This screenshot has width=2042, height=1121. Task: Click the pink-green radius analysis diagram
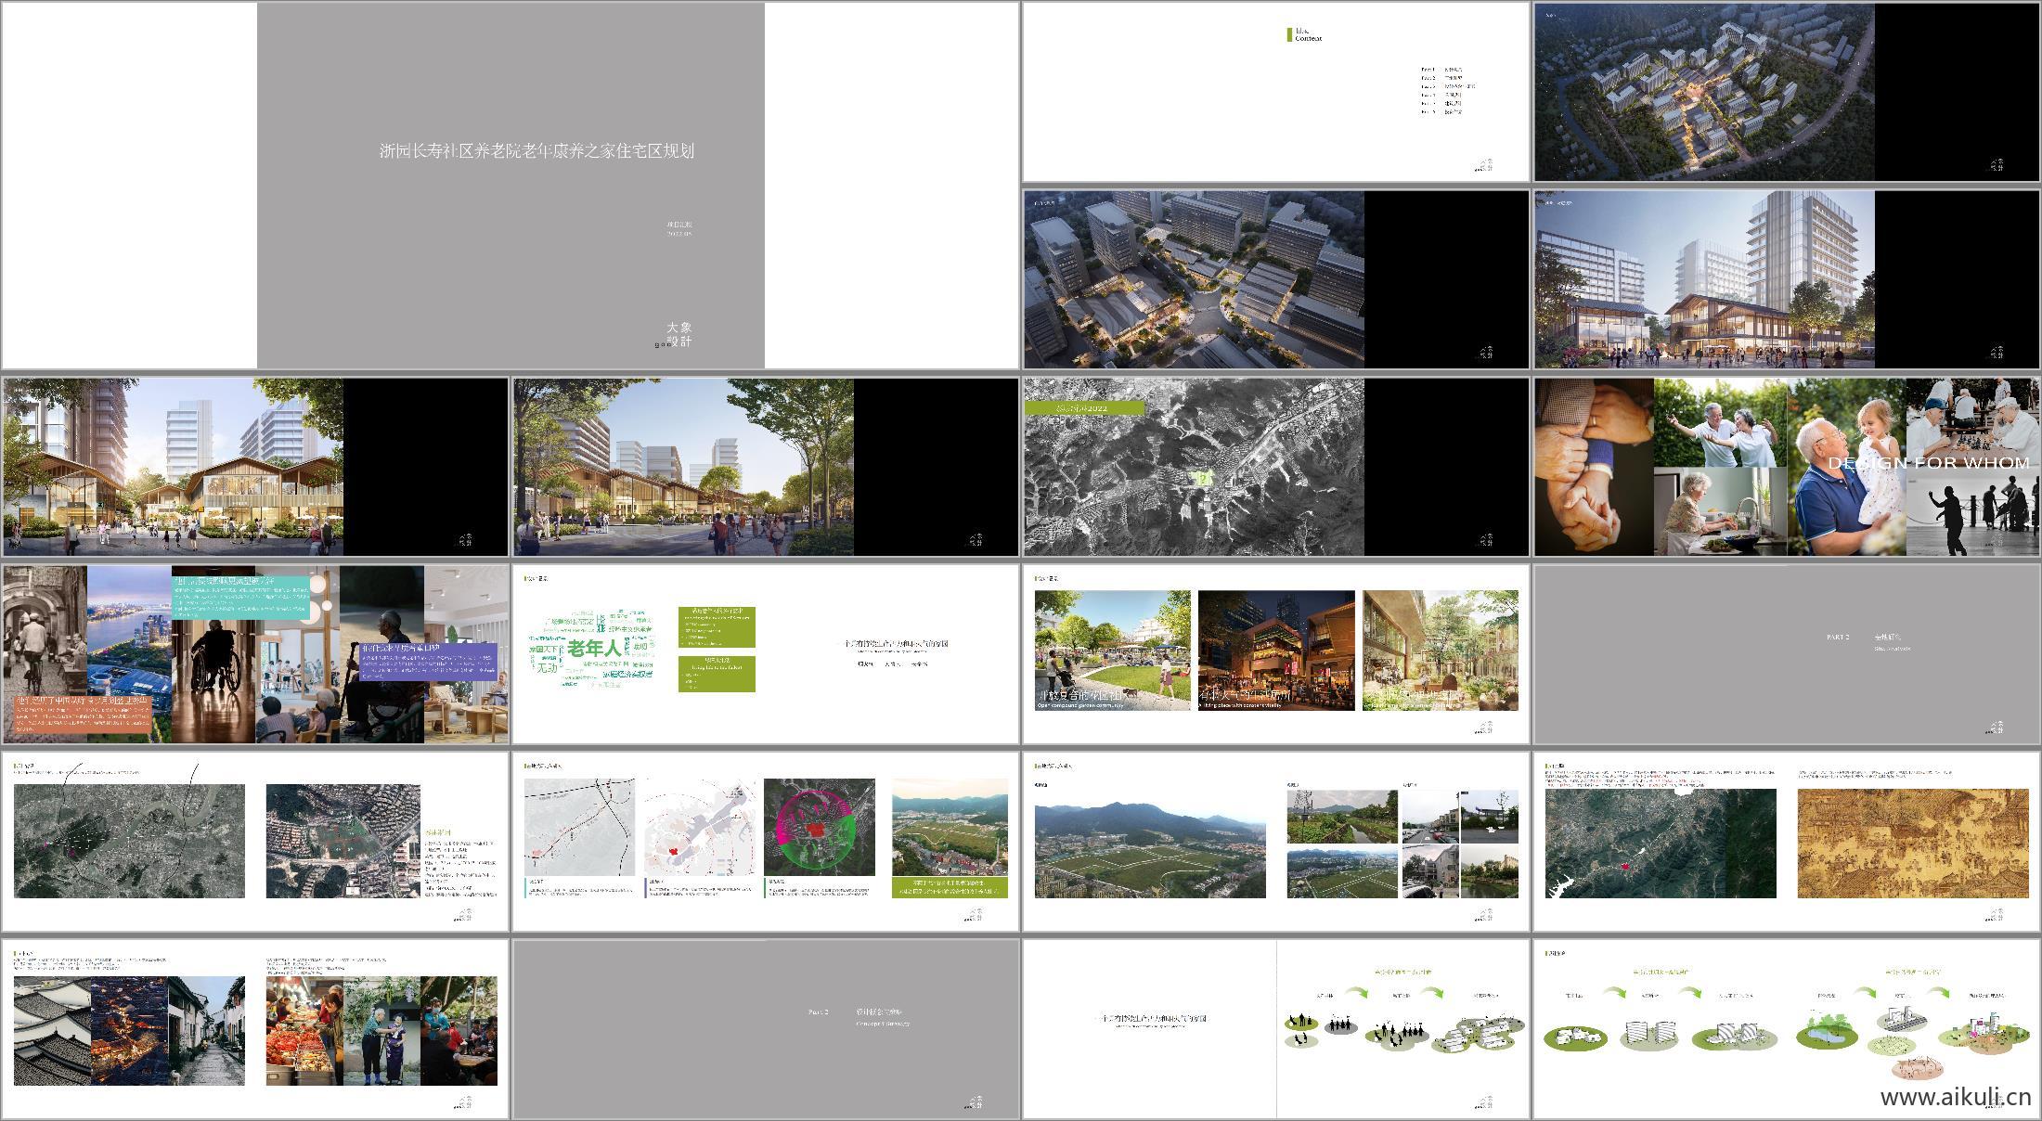pos(819,827)
